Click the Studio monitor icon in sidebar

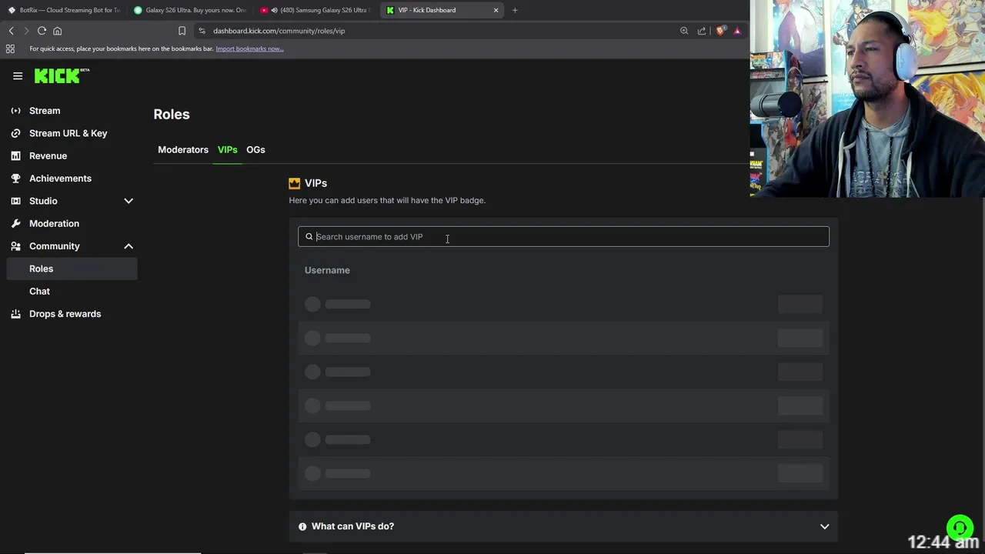coord(15,201)
